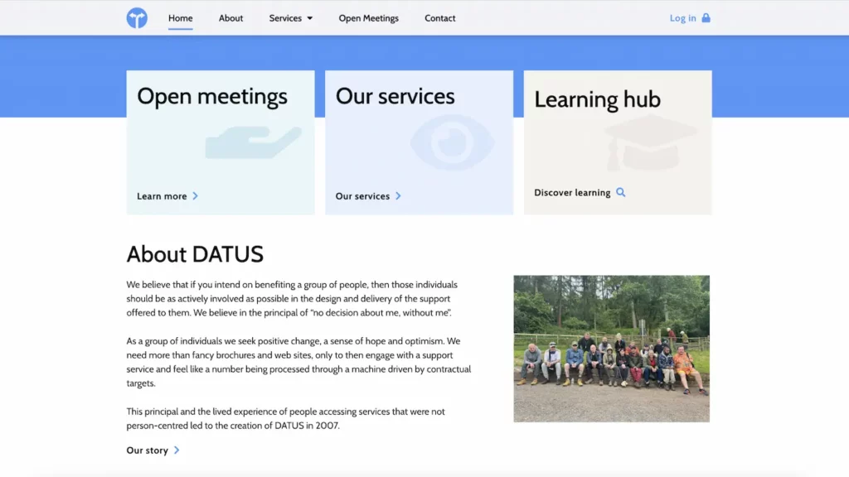Open the Home menu item

tap(180, 18)
